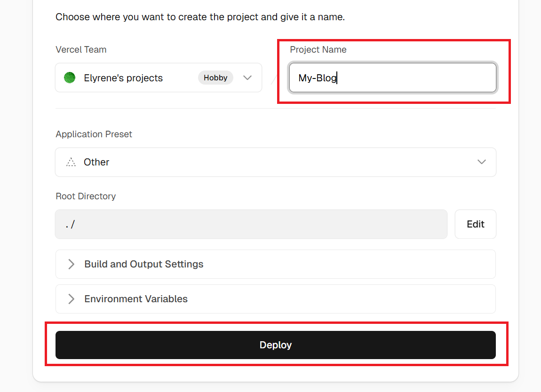Click the Application Preset label

coord(94,134)
